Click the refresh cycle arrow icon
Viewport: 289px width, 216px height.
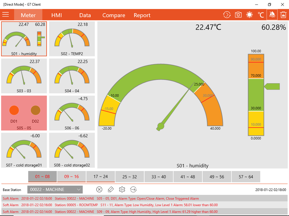coord(227,15)
